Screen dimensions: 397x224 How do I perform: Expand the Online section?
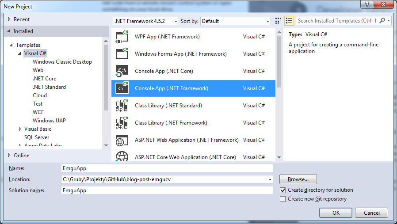tap(10, 156)
